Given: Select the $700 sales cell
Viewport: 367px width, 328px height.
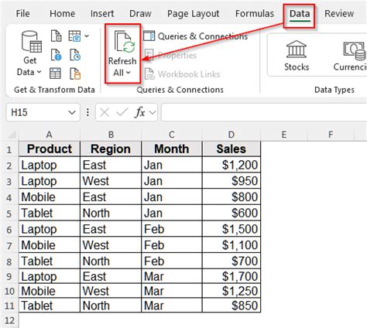Looking at the screenshot, I should [x=232, y=261].
